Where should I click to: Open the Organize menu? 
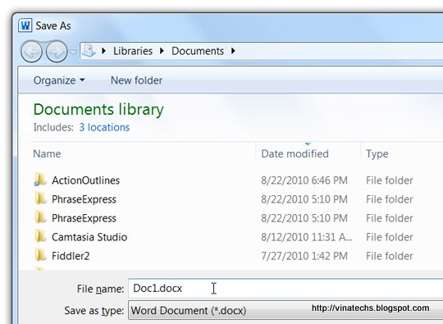(59, 80)
